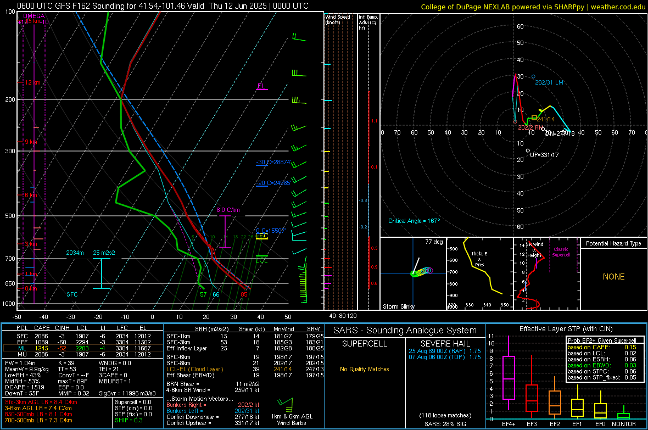Open the weather.cod.edu NEXLAB credit text
The height and width of the screenshot is (430, 648).
pyautogui.click(x=533, y=7)
